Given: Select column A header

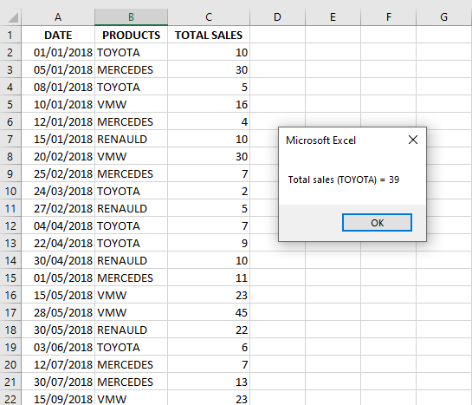Looking at the screenshot, I should coord(58,16).
